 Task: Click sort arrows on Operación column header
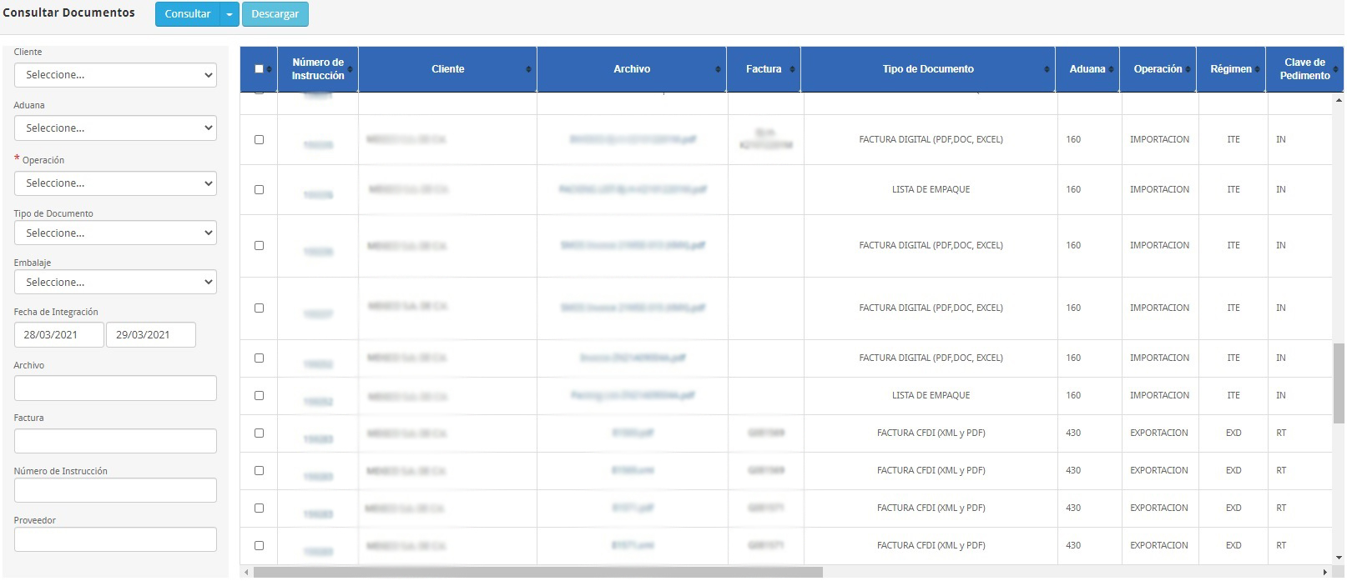[1188, 69]
